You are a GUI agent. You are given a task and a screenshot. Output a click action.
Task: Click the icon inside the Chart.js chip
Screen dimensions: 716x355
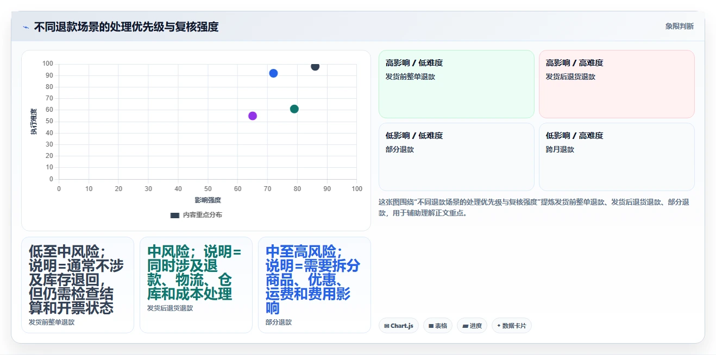(386, 326)
